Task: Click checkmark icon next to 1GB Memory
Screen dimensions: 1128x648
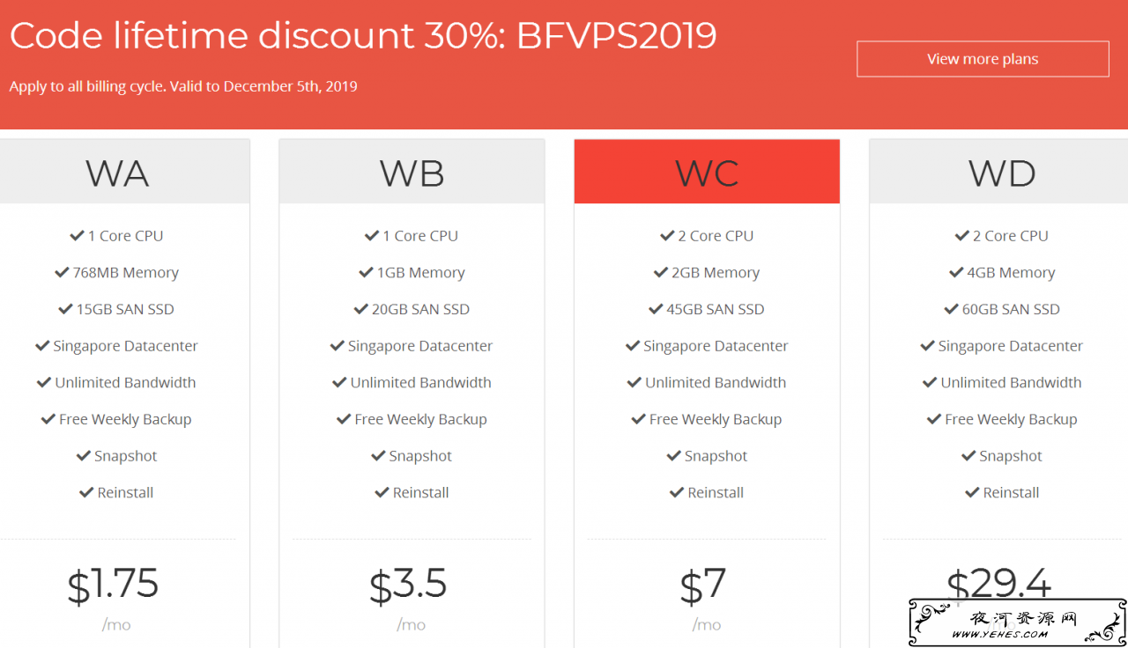Action: (366, 273)
